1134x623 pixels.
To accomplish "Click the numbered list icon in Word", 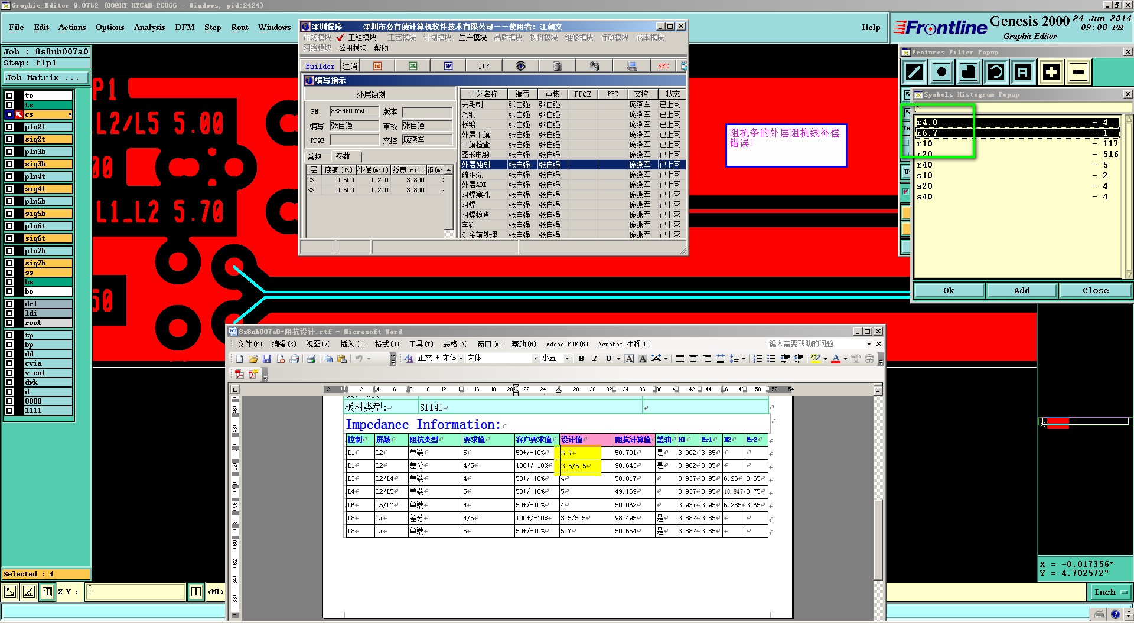I will click(758, 359).
